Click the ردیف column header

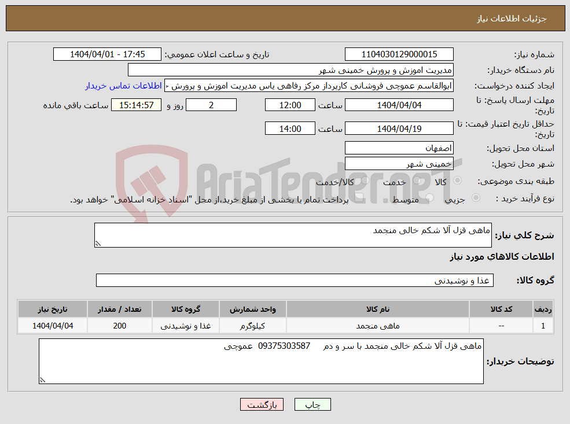[543, 309]
